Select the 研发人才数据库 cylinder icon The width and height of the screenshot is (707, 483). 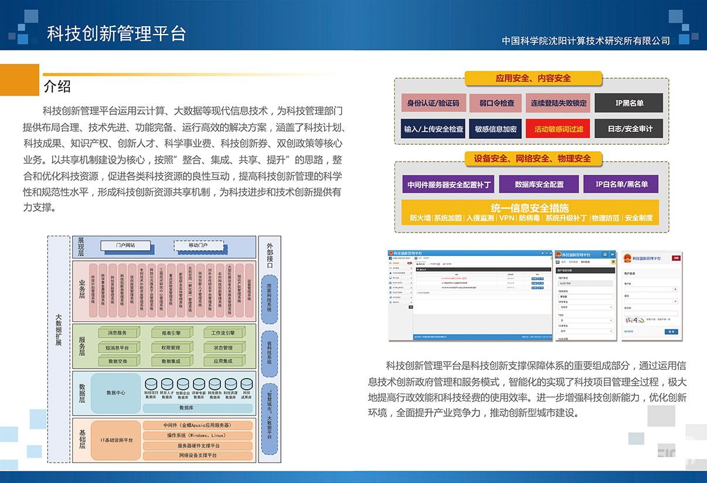tap(166, 384)
